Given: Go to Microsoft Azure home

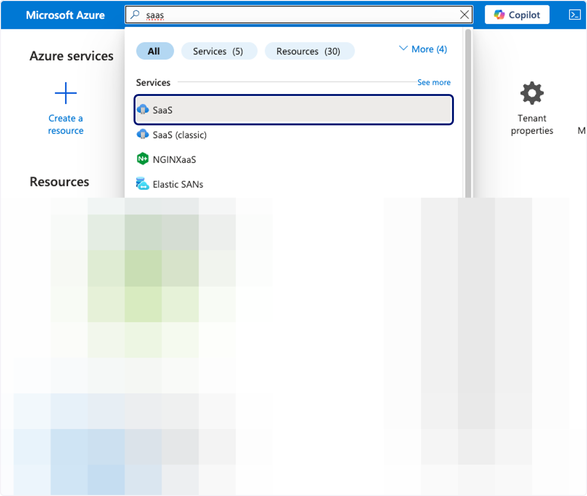Looking at the screenshot, I should tap(65, 15).
